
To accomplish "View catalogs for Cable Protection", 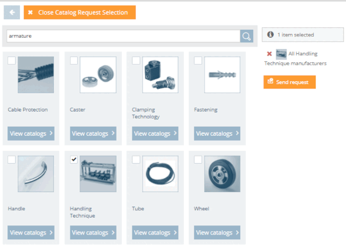I will [x=31, y=133].
